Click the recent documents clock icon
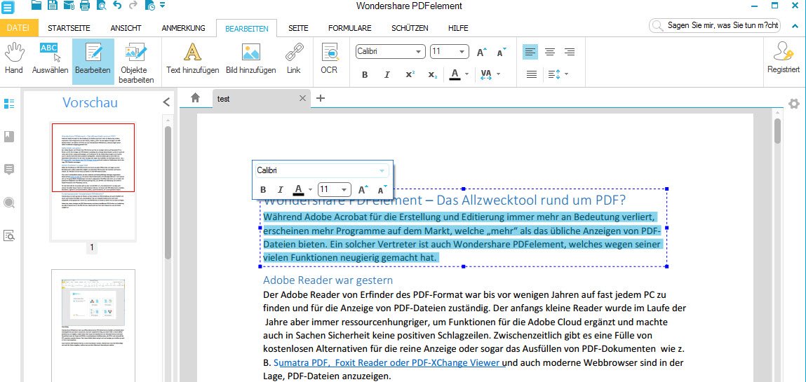The height and width of the screenshot is (382, 806). click(150, 6)
